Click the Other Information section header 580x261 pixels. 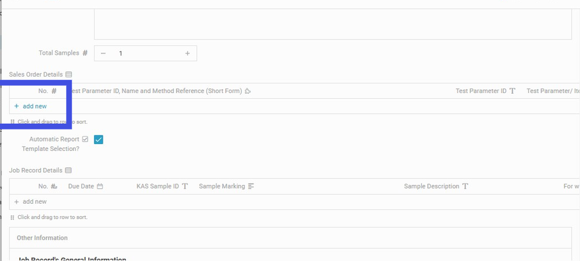point(42,238)
